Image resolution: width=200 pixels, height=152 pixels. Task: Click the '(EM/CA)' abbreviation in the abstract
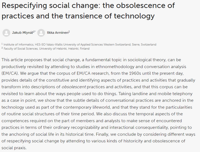[10, 73]
